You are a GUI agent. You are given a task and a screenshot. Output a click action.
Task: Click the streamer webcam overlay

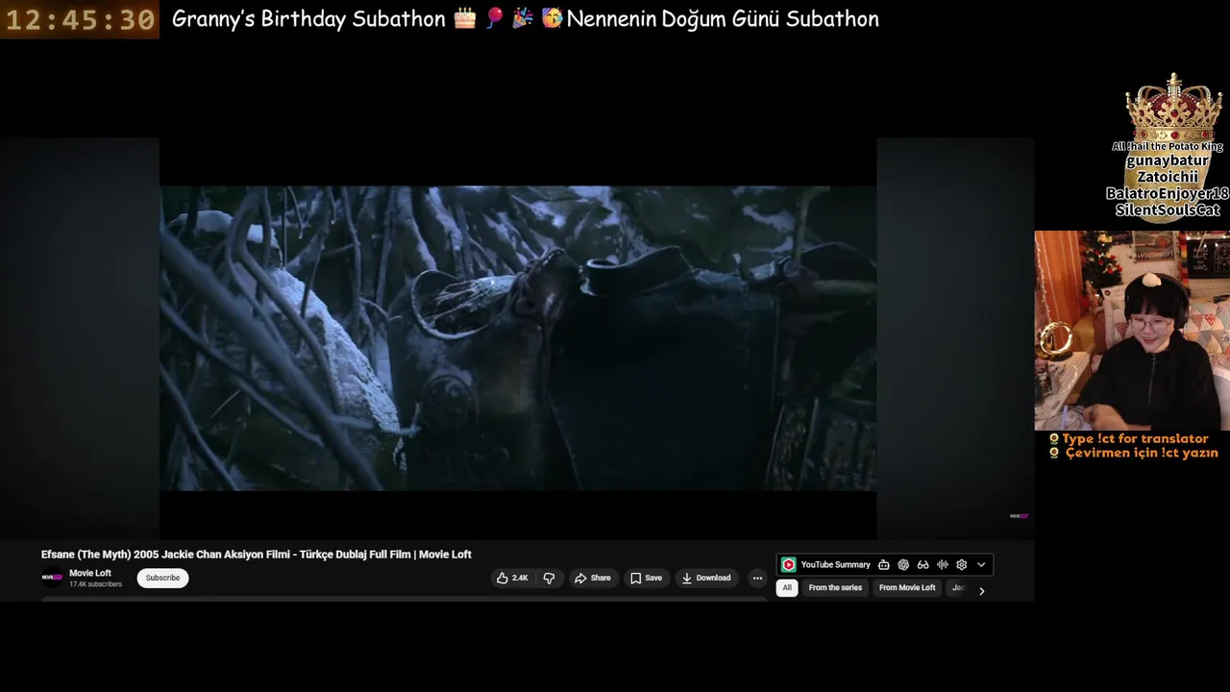[x=1132, y=330]
